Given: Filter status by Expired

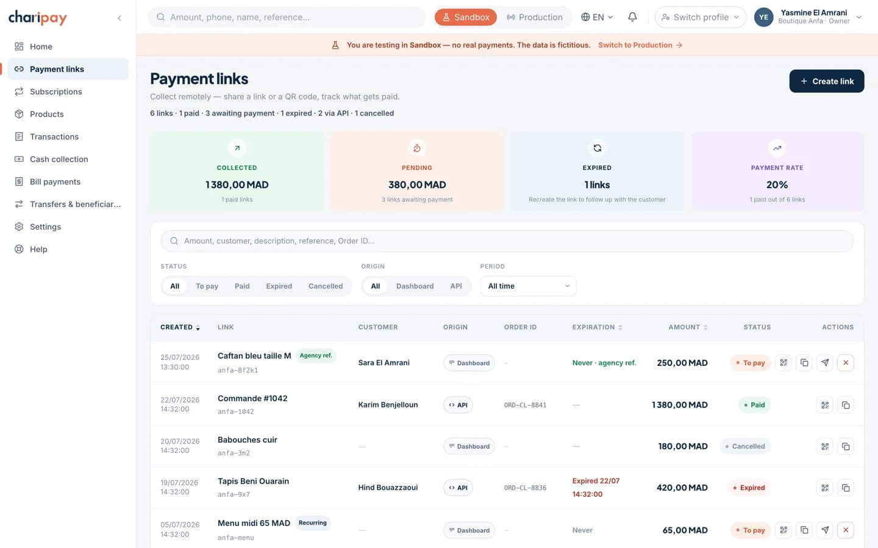Looking at the screenshot, I should 279,286.
